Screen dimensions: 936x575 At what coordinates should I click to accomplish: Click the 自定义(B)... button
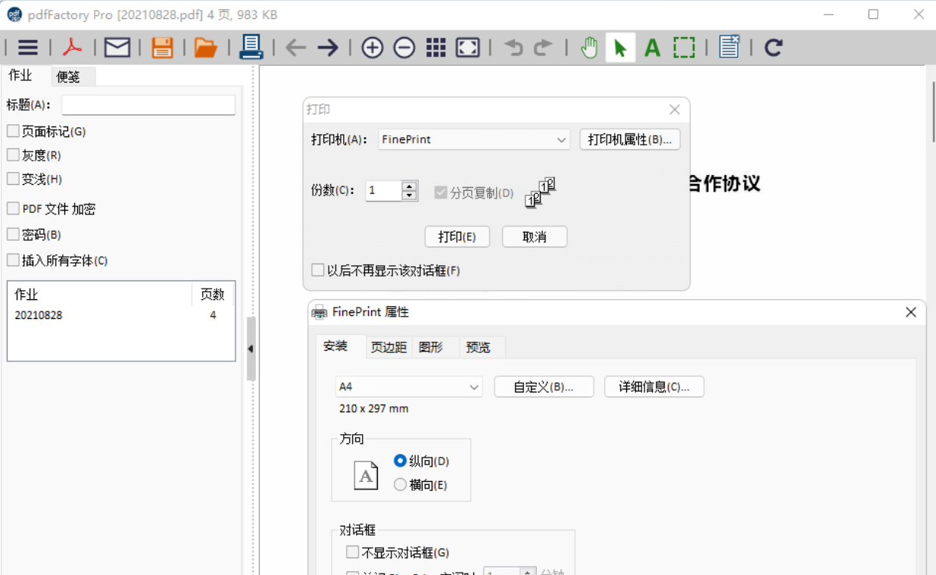544,387
